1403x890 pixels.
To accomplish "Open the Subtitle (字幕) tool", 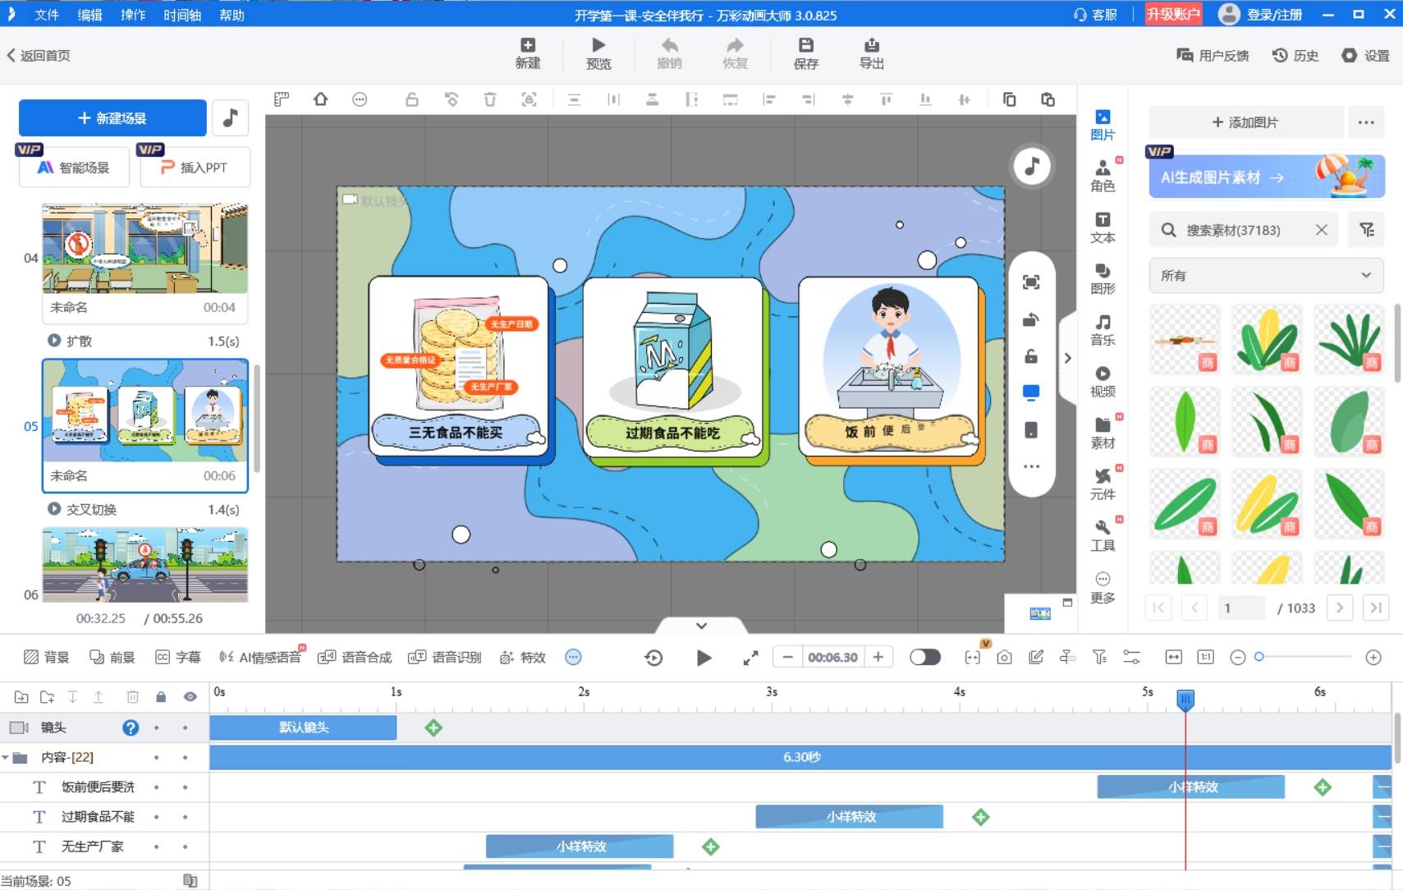I will pyautogui.click(x=178, y=657).
